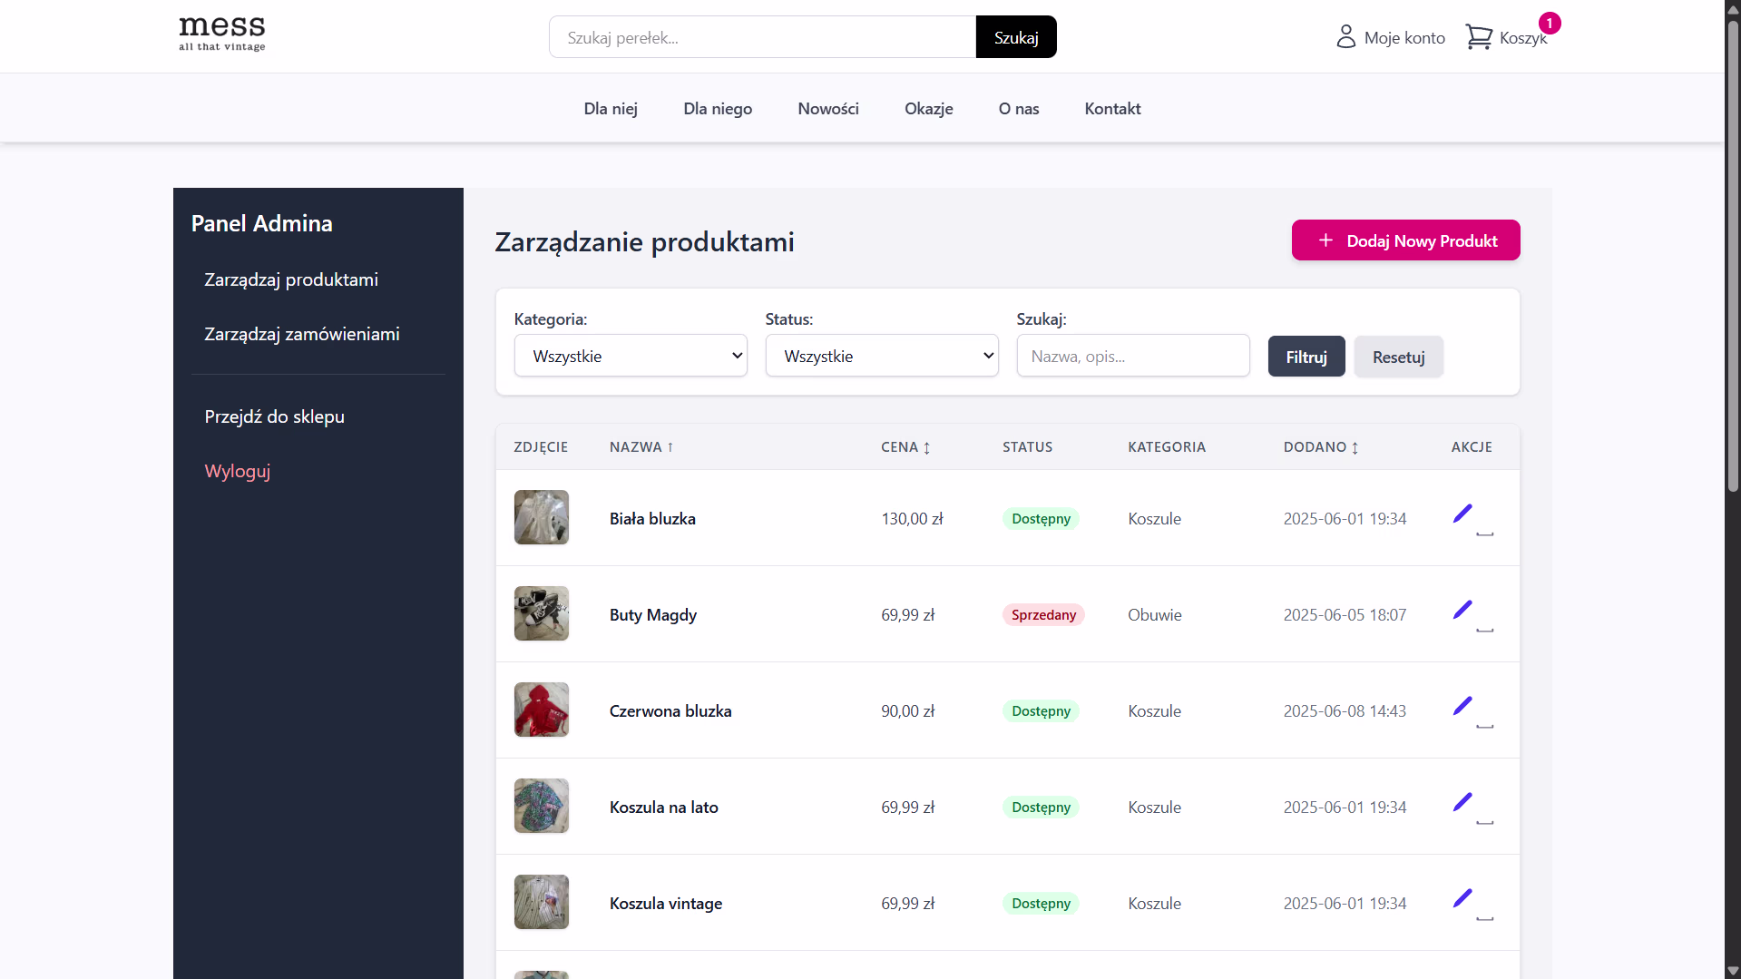Click pencil edit icon for Buty Magdy

tap(1462, 611)
